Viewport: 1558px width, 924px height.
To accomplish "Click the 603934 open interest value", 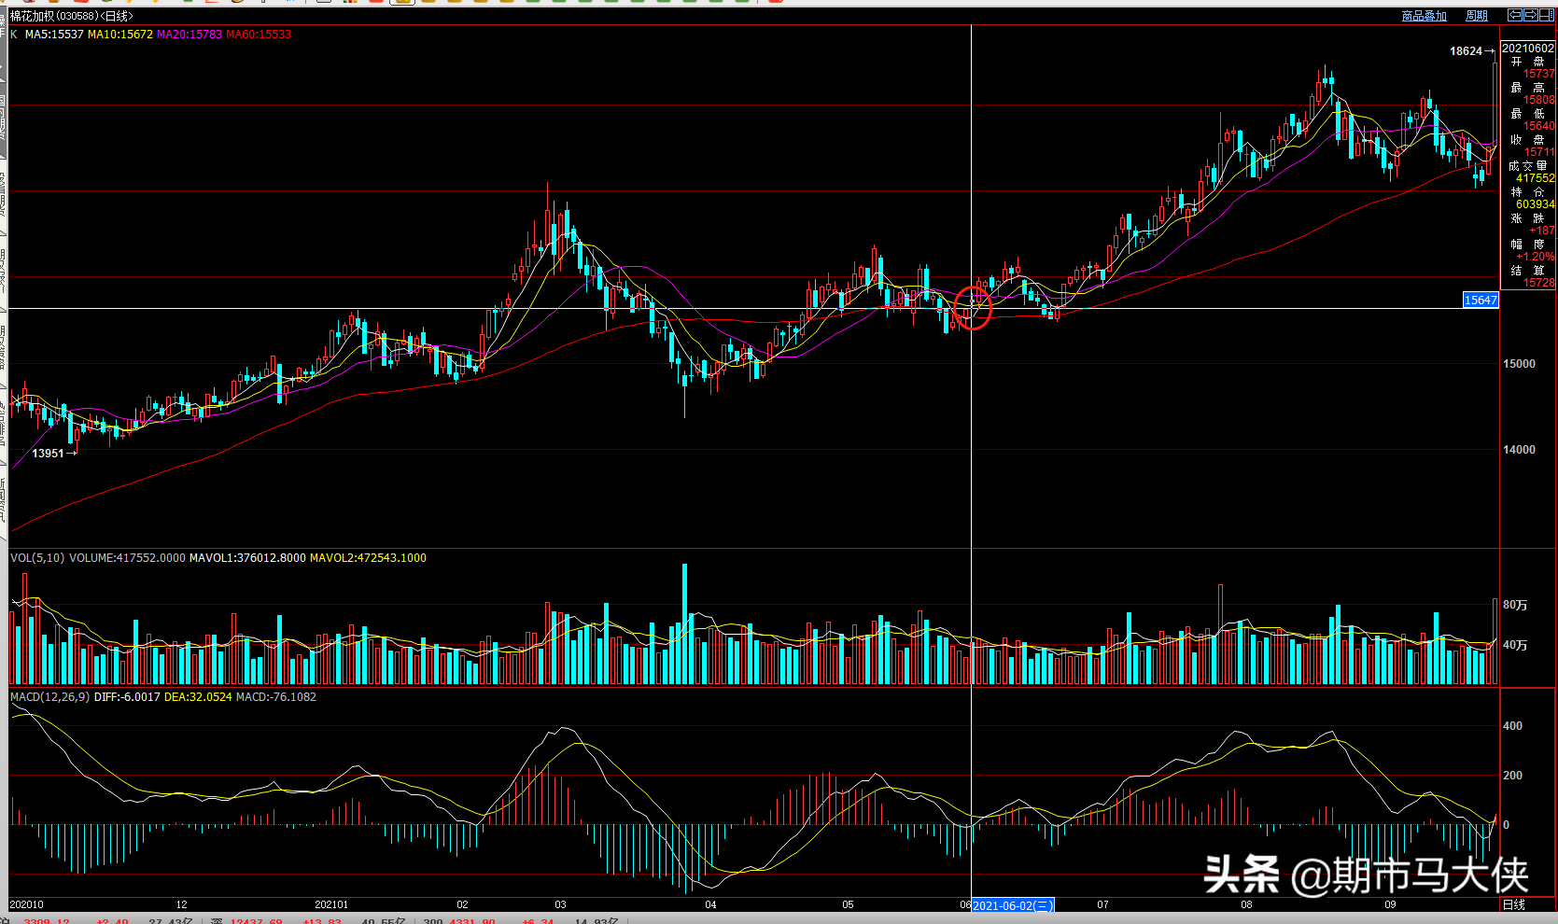I will click(1536, 204).
